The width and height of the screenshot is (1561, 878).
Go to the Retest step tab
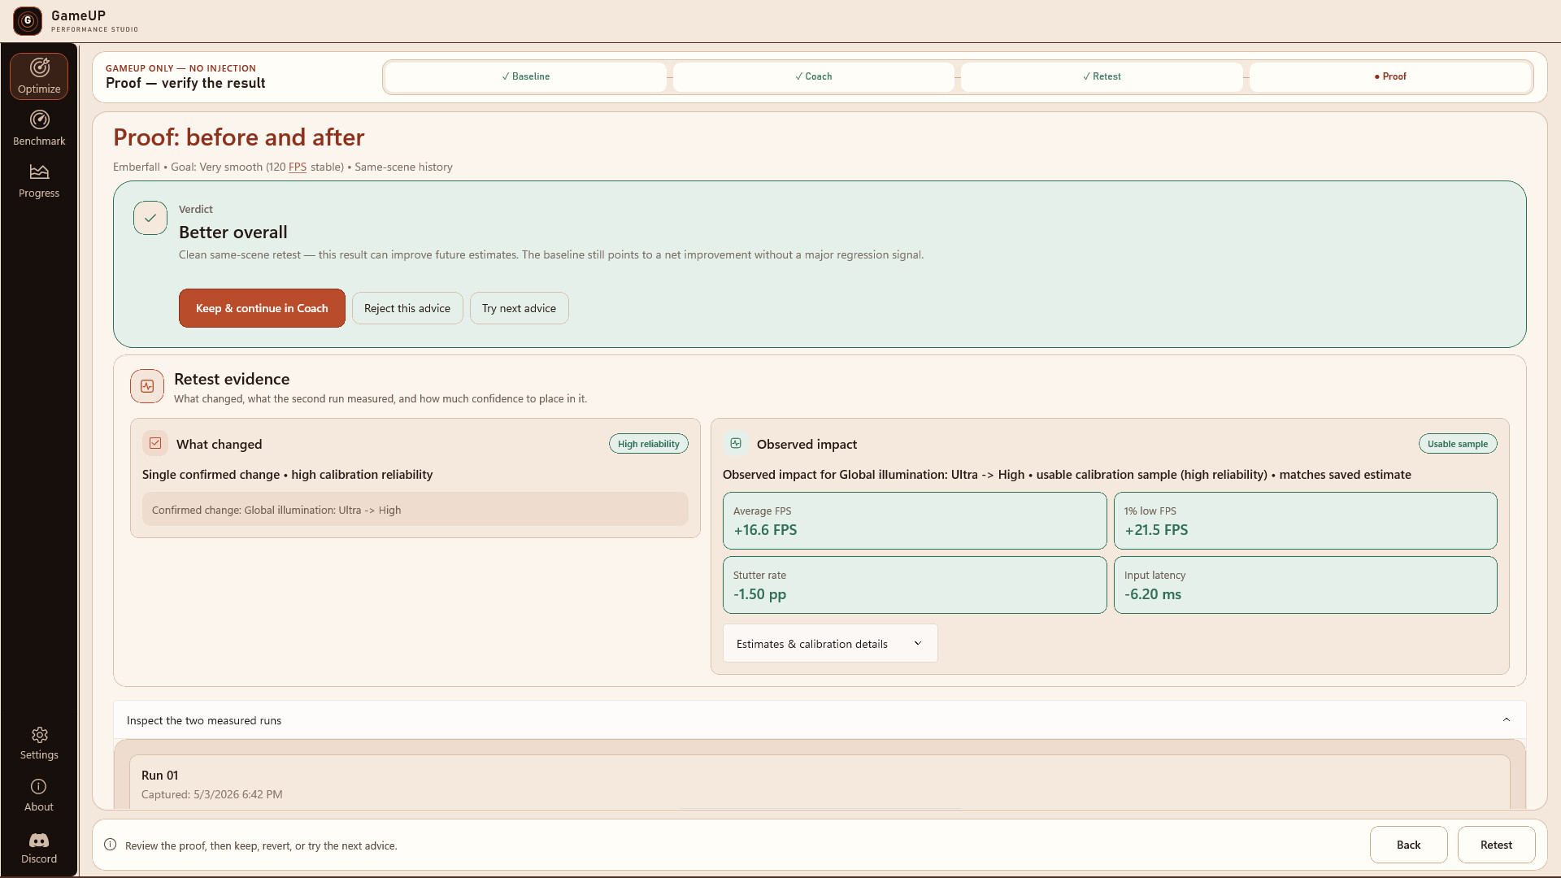[1102, 76]
